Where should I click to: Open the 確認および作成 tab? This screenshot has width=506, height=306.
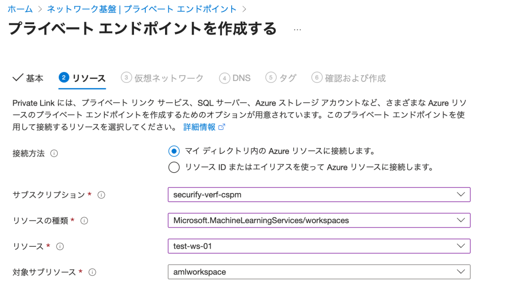(349, 78)
